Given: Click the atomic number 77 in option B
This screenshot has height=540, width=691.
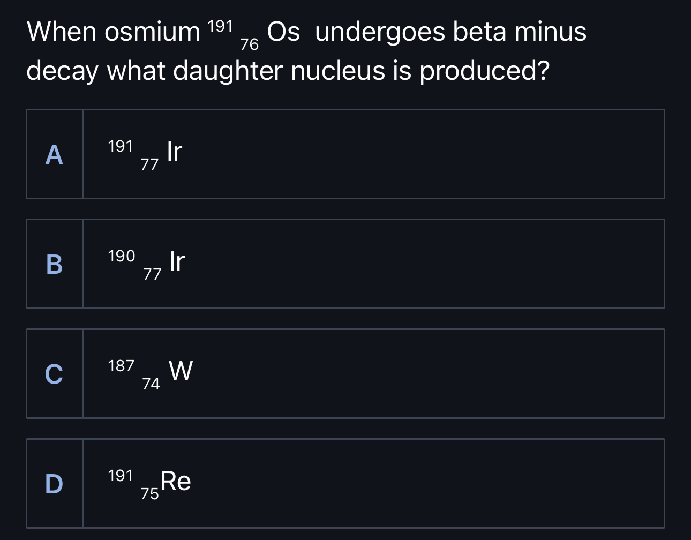Looking at the screenshot, I should point(151,275).
